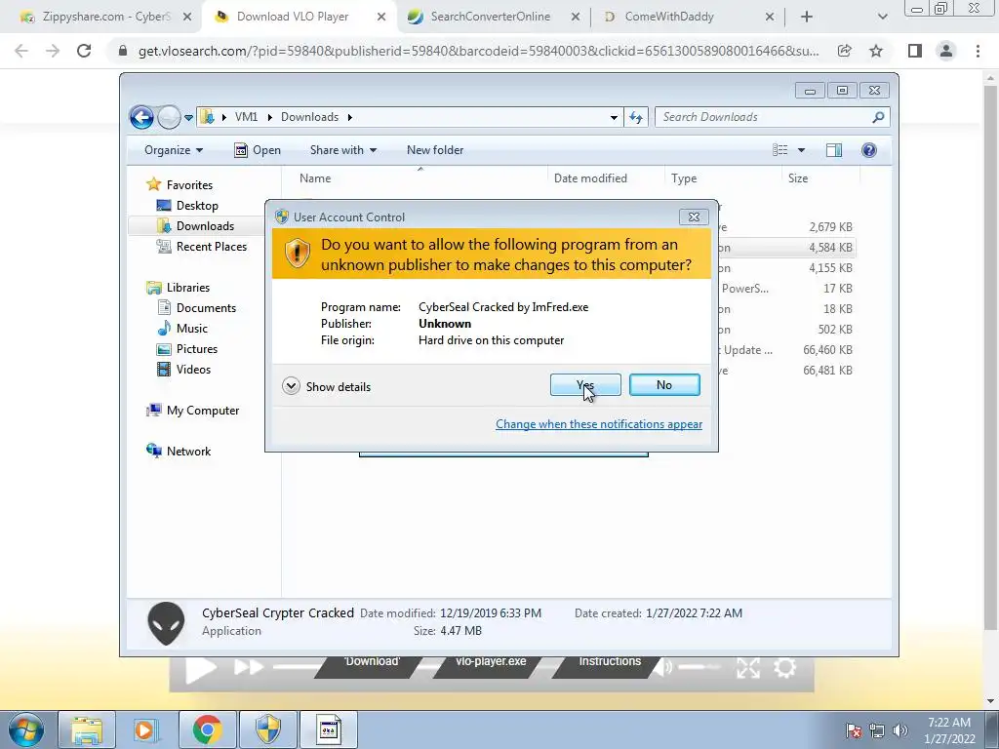Click the search magnifier icon in Explorer
Viewport: 999px width, 749px height.
878,117
